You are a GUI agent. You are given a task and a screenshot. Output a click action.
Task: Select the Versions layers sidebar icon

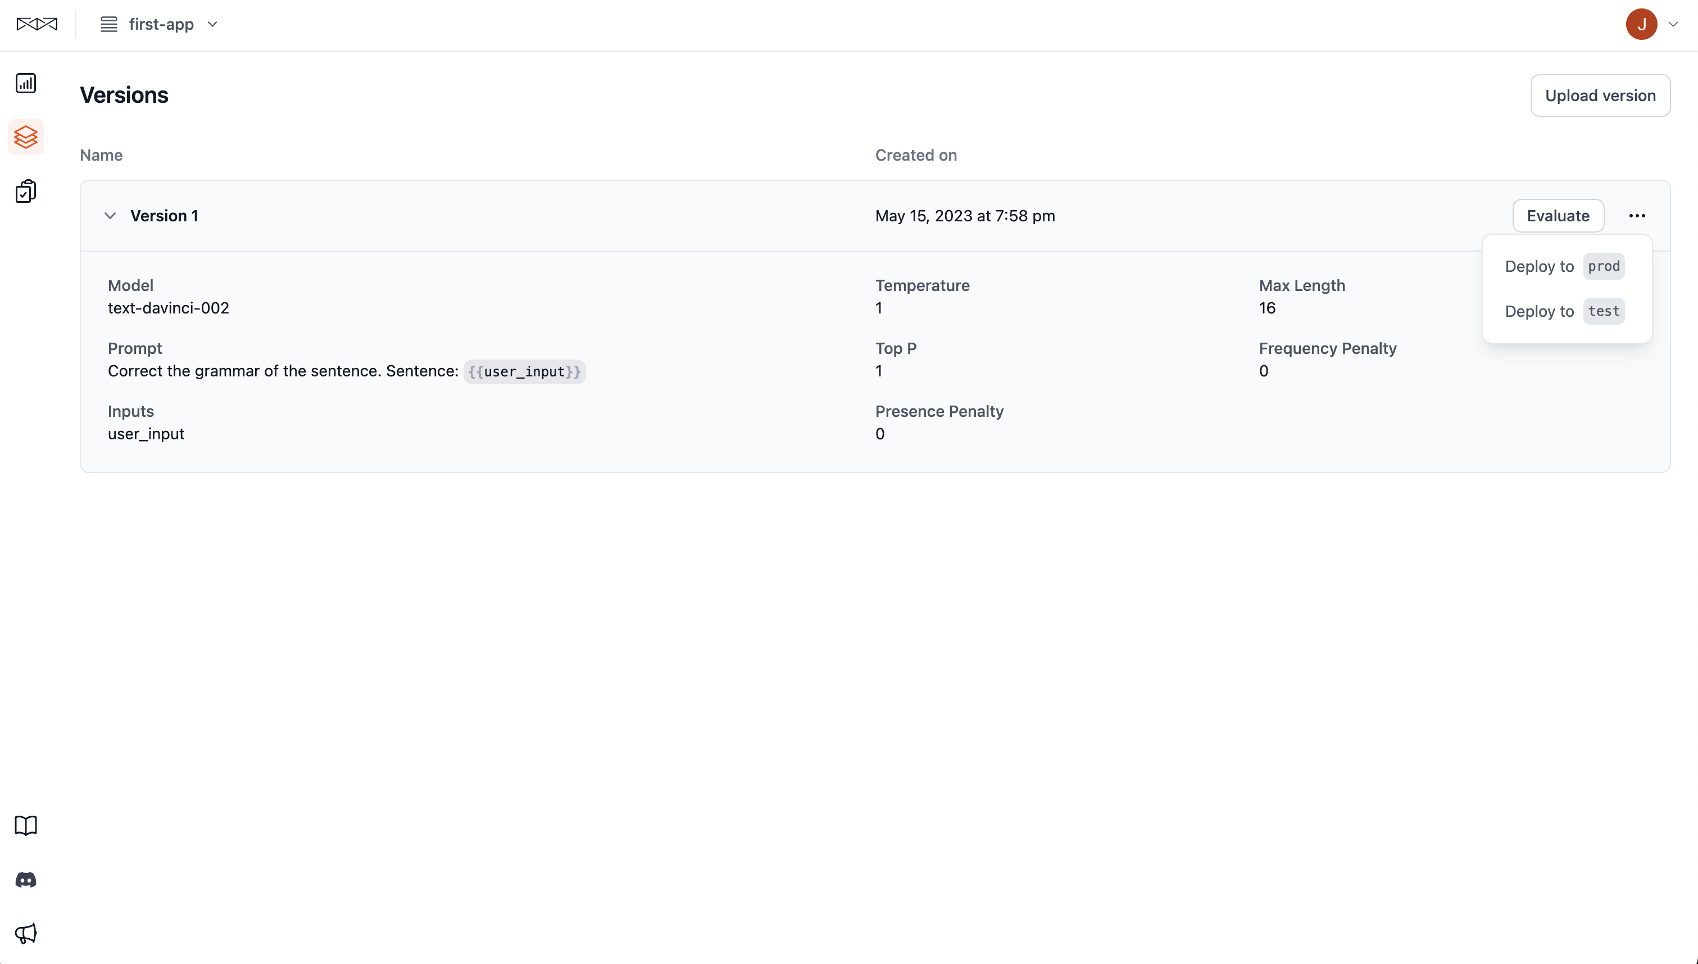pos(26,137)
